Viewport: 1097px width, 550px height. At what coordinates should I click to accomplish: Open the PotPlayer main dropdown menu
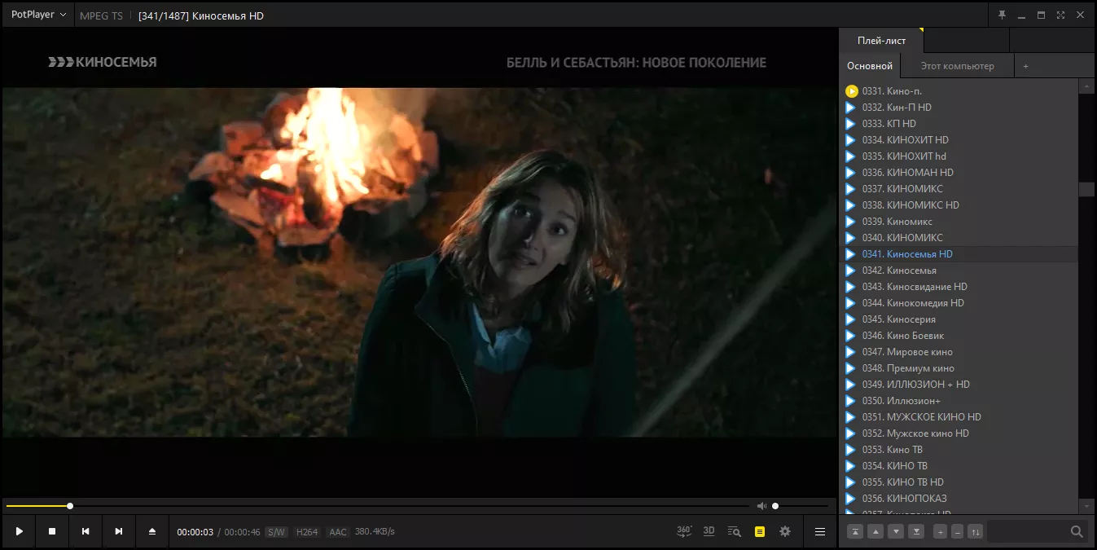pyautogui.click(x=38, y=15)
